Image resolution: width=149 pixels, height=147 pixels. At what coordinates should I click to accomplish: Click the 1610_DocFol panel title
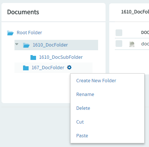click(x=135, y=12)
